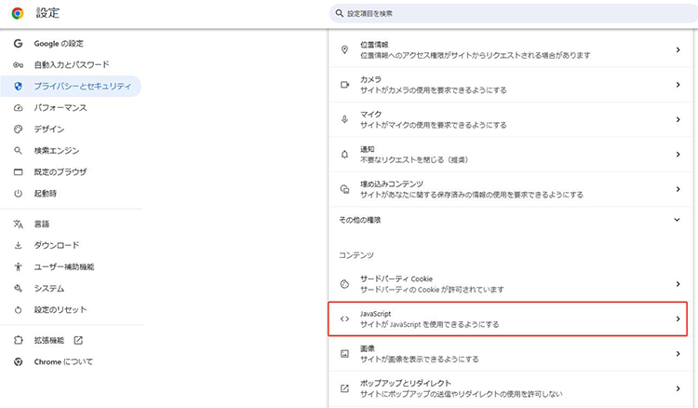The image size is (698, 408).
Task: Click the arrow on the 埋め込みコンテンツ row
Action: 678,189
